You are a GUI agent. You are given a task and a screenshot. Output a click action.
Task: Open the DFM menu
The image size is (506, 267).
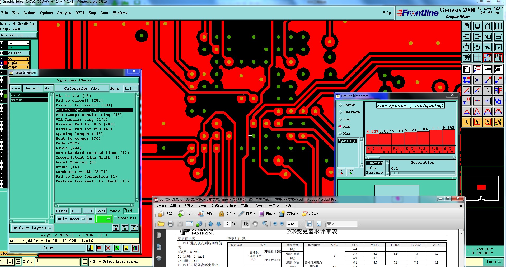79,13
